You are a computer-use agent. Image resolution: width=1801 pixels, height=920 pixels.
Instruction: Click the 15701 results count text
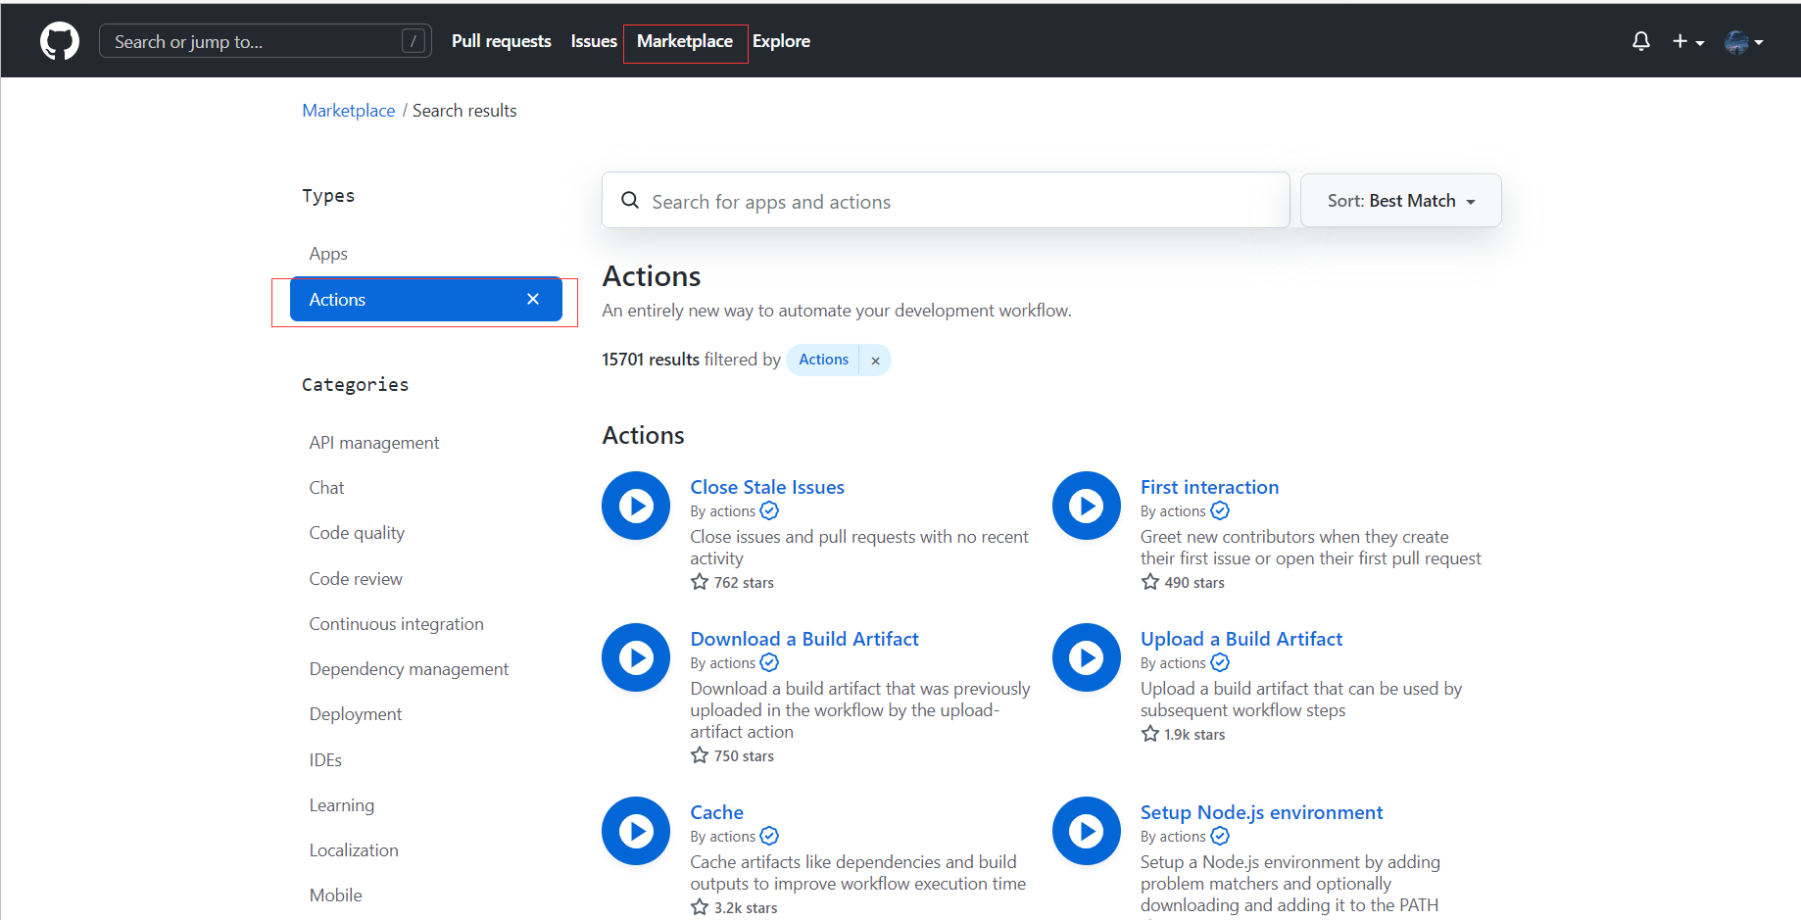[x=651, y=360]
